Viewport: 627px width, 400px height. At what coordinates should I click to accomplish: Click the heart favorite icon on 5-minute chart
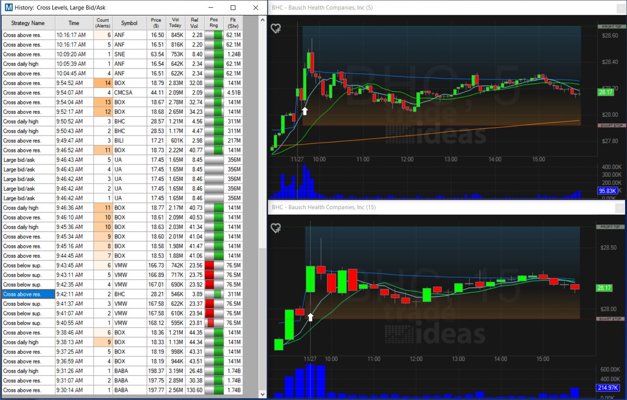tap(276, 29)
